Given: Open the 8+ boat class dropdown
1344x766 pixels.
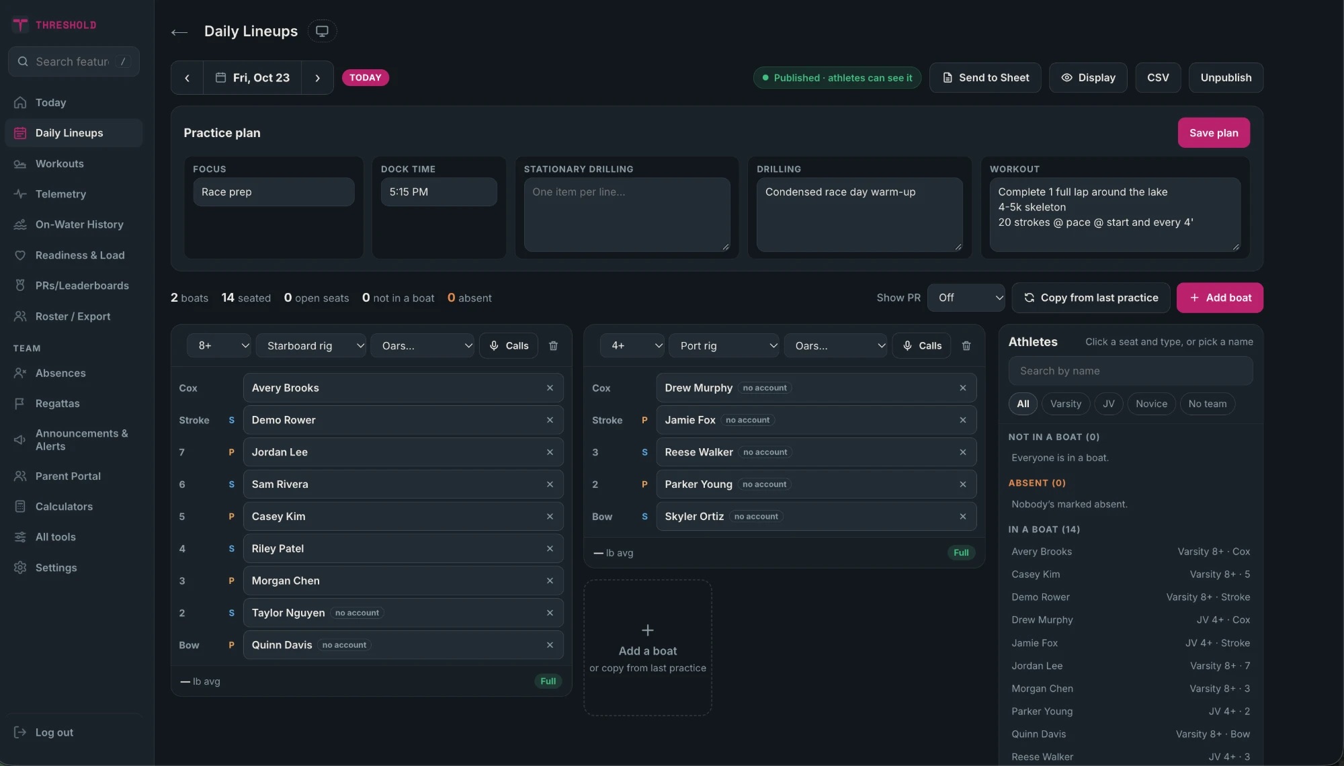Looking at the screenshot, I should [x=219, y=345].
